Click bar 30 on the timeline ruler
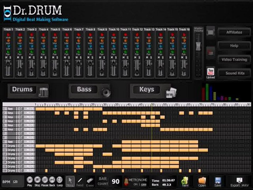The width and height of the screenshot is (253, 190). click(105, 105)
